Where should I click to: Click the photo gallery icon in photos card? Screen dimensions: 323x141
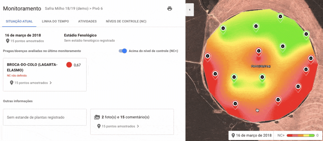[97, 117]
